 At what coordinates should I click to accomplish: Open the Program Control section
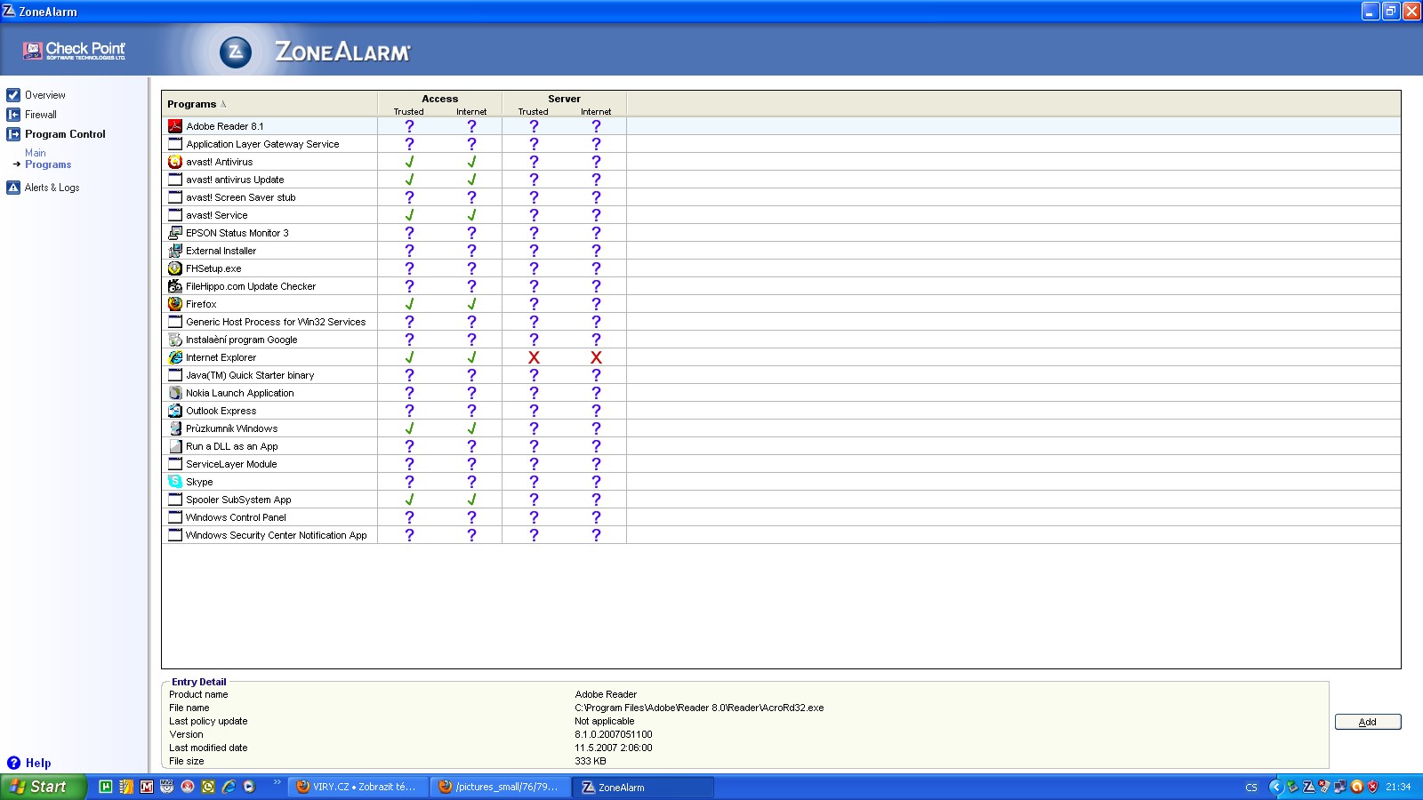[x=64, y=134]
